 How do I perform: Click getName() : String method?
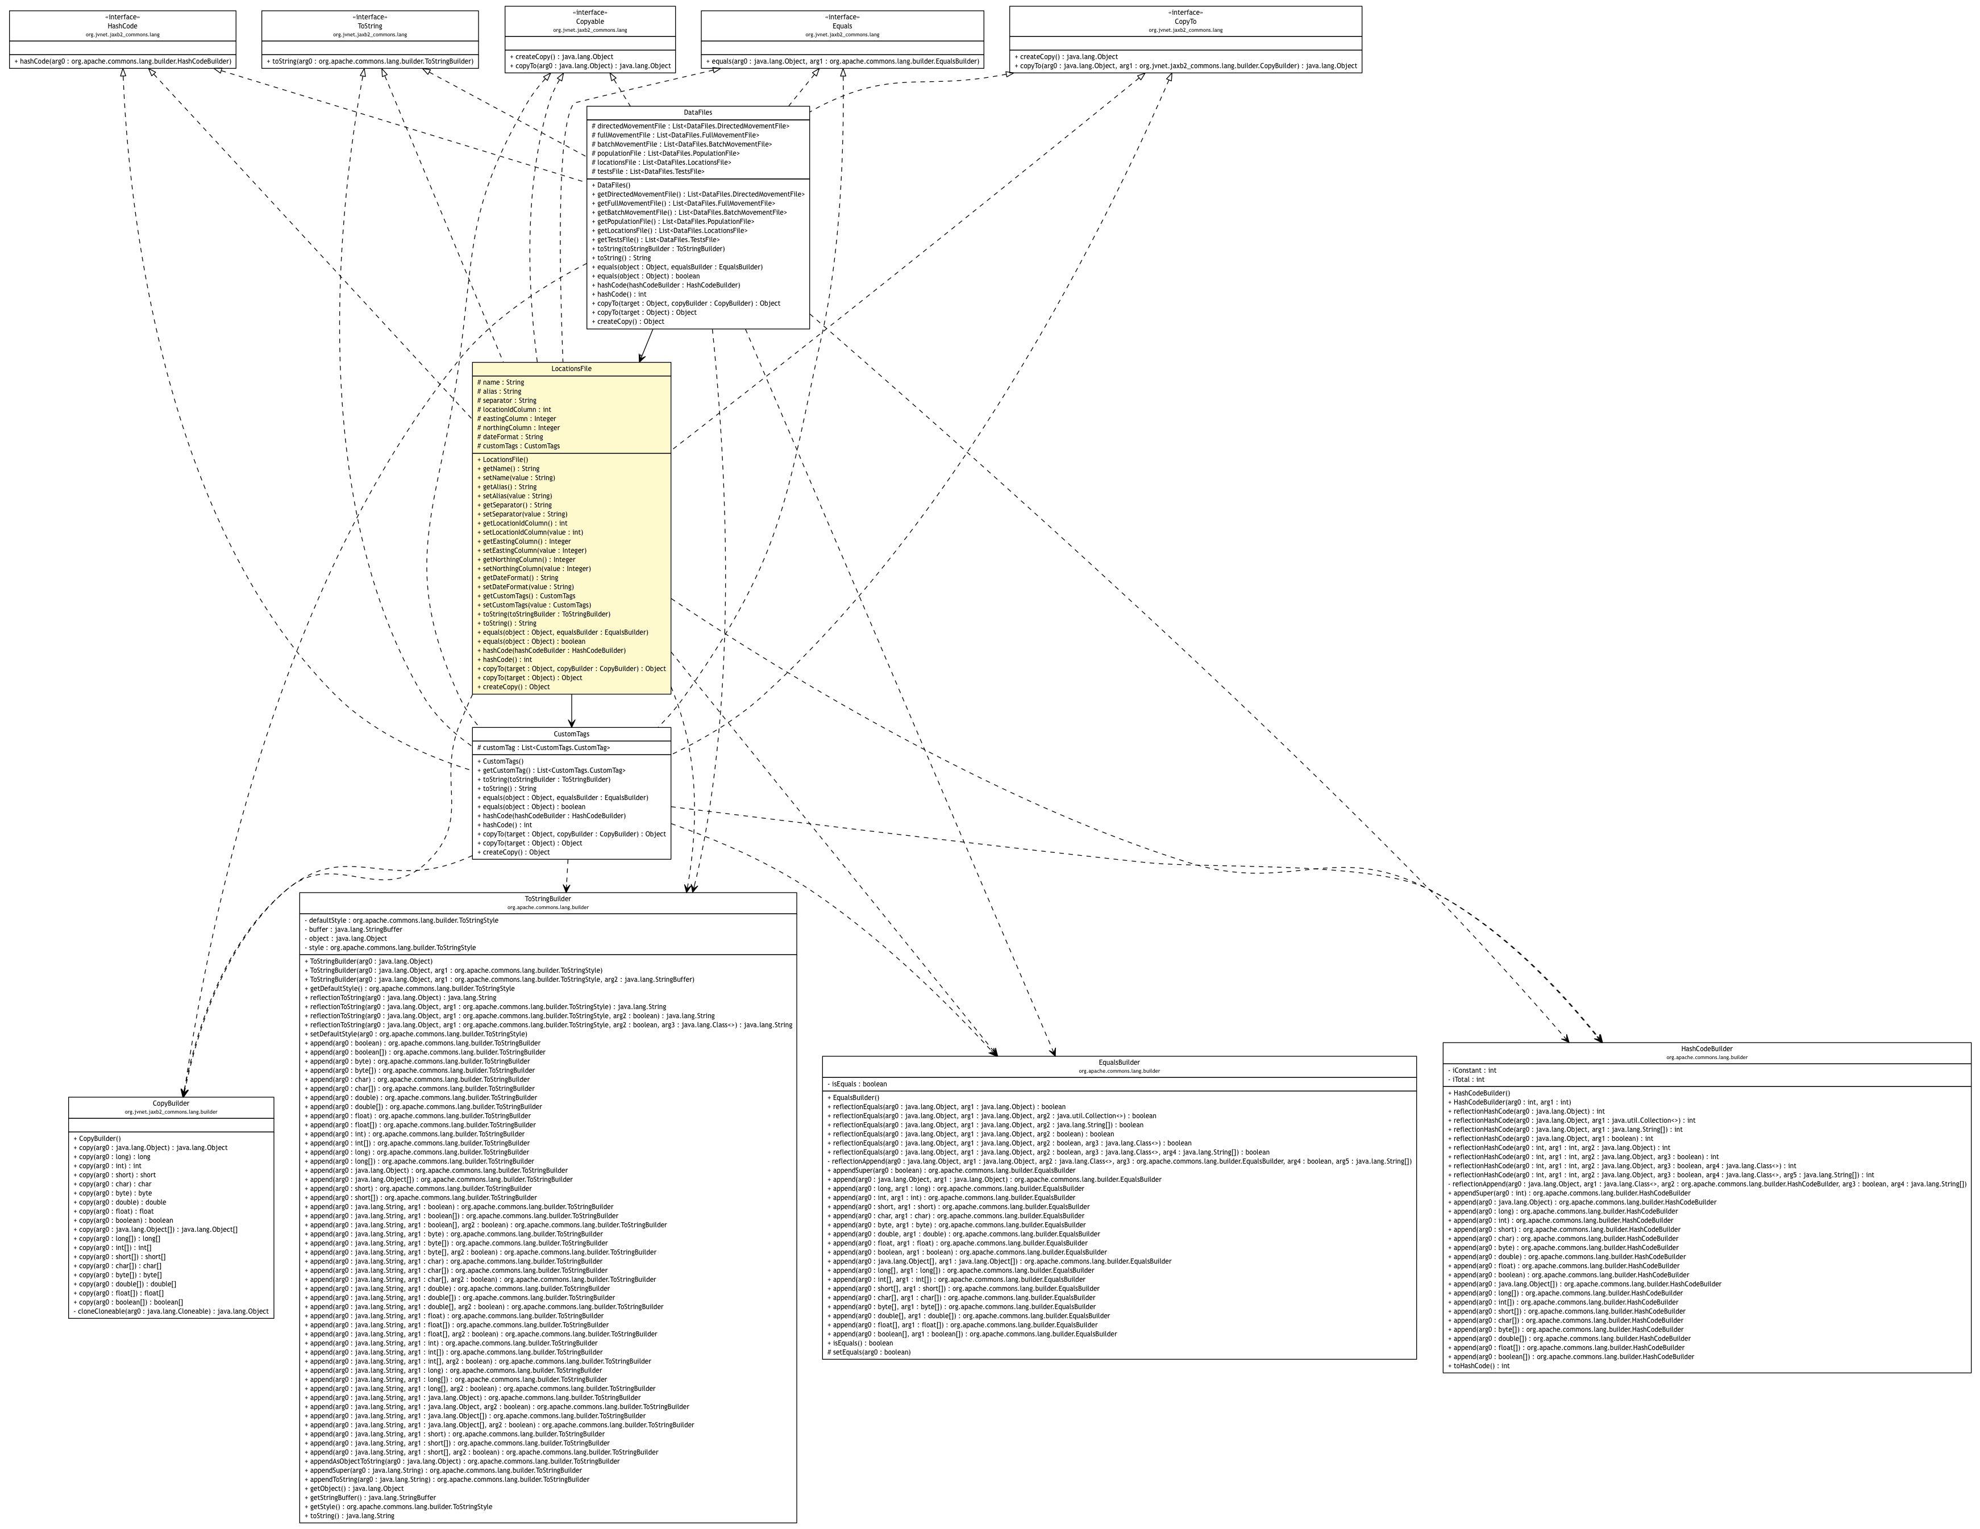point(509,469)
